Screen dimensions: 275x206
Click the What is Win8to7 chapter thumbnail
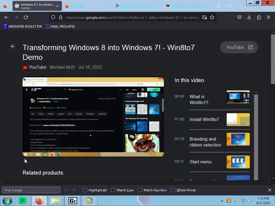point(238,97)
